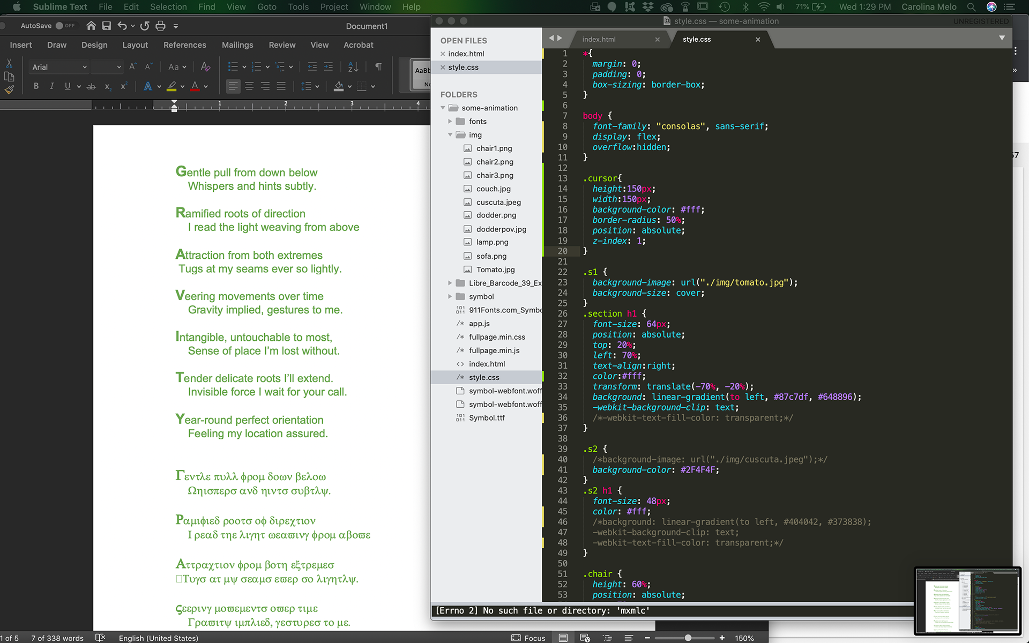1029x643 pixels.
Task: Switch to the index.html tab
Action: (599, 39)
